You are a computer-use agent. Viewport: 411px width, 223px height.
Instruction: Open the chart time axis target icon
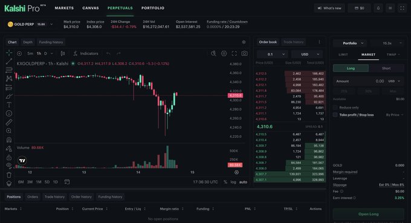point(236,172)
